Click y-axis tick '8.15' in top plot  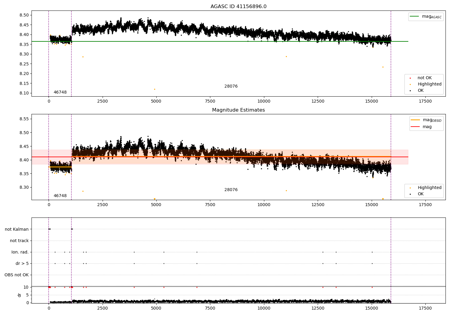click(x=24, y=83)
